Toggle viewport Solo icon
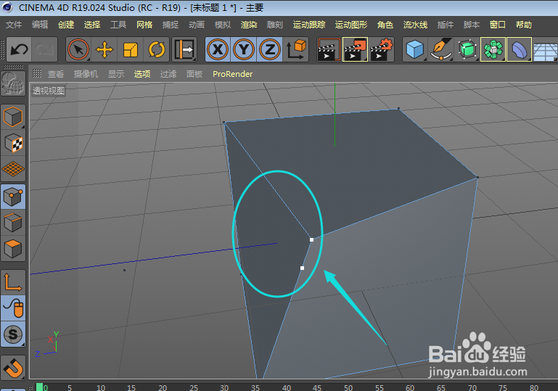Viewport: 558px width, 391px height. click(13, 334)
